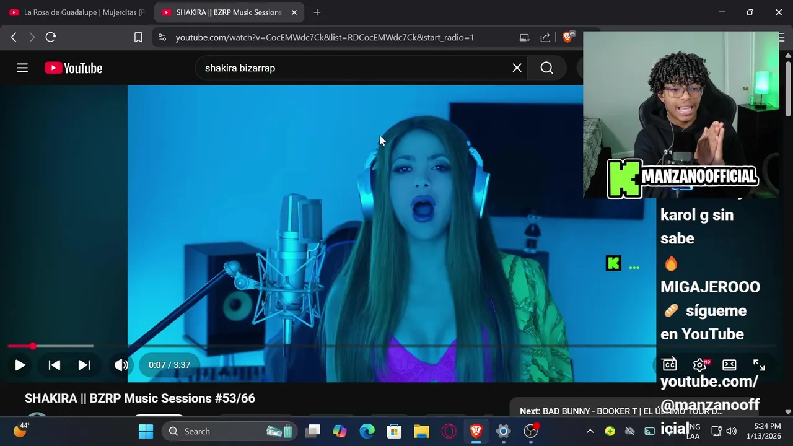
Task: Open the Windows Start menu
Action: (x=146, y=431)
